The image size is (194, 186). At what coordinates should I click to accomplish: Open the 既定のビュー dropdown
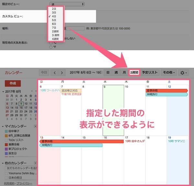[67, 4]
